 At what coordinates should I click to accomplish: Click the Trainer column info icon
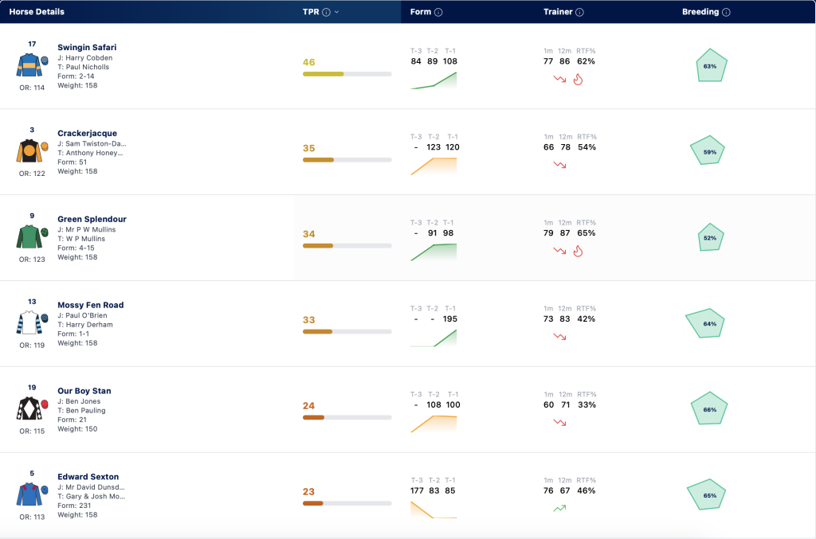point(579,12)
